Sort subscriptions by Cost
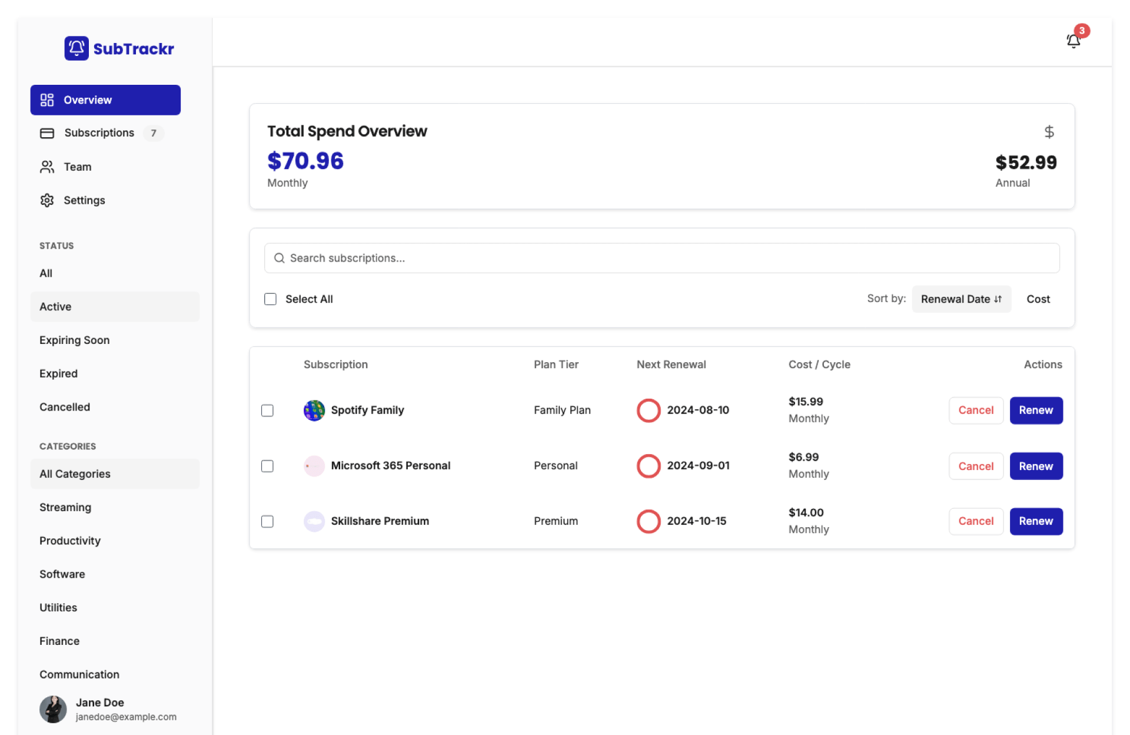 coord(1038,299)
